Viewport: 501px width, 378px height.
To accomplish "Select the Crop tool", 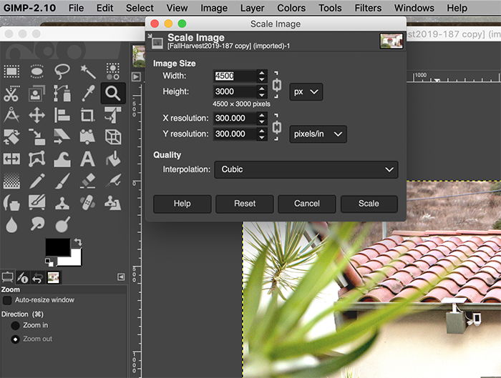I will pos(87,115).
